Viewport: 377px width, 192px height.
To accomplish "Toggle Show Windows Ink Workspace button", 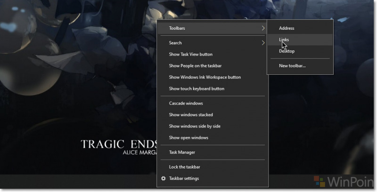I will pos(213,77).
